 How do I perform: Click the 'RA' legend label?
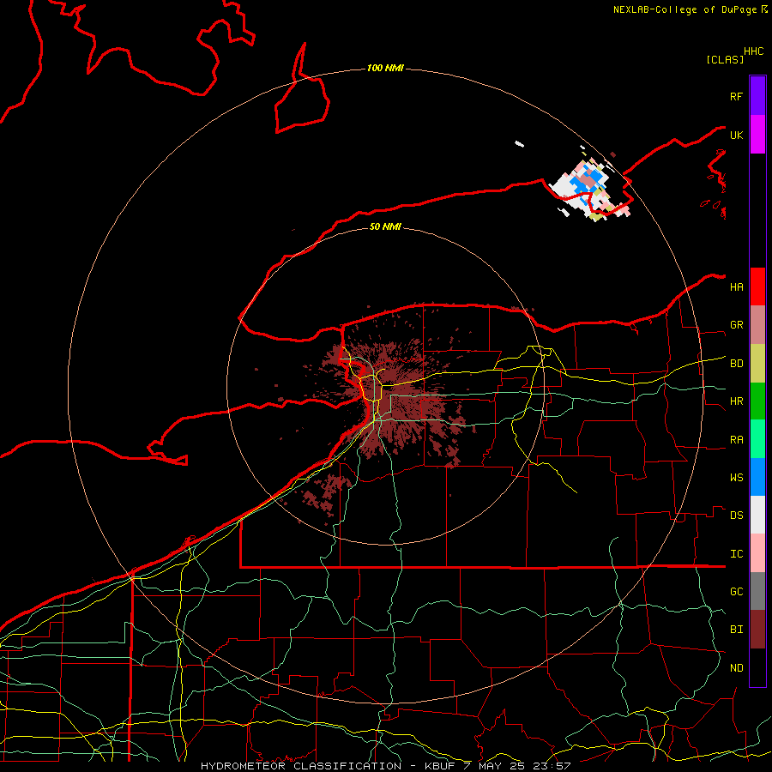coord(736,440)
